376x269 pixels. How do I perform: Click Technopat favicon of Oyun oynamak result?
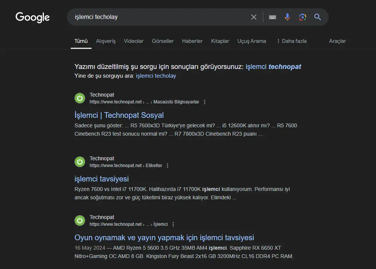[x=80, y=220]
